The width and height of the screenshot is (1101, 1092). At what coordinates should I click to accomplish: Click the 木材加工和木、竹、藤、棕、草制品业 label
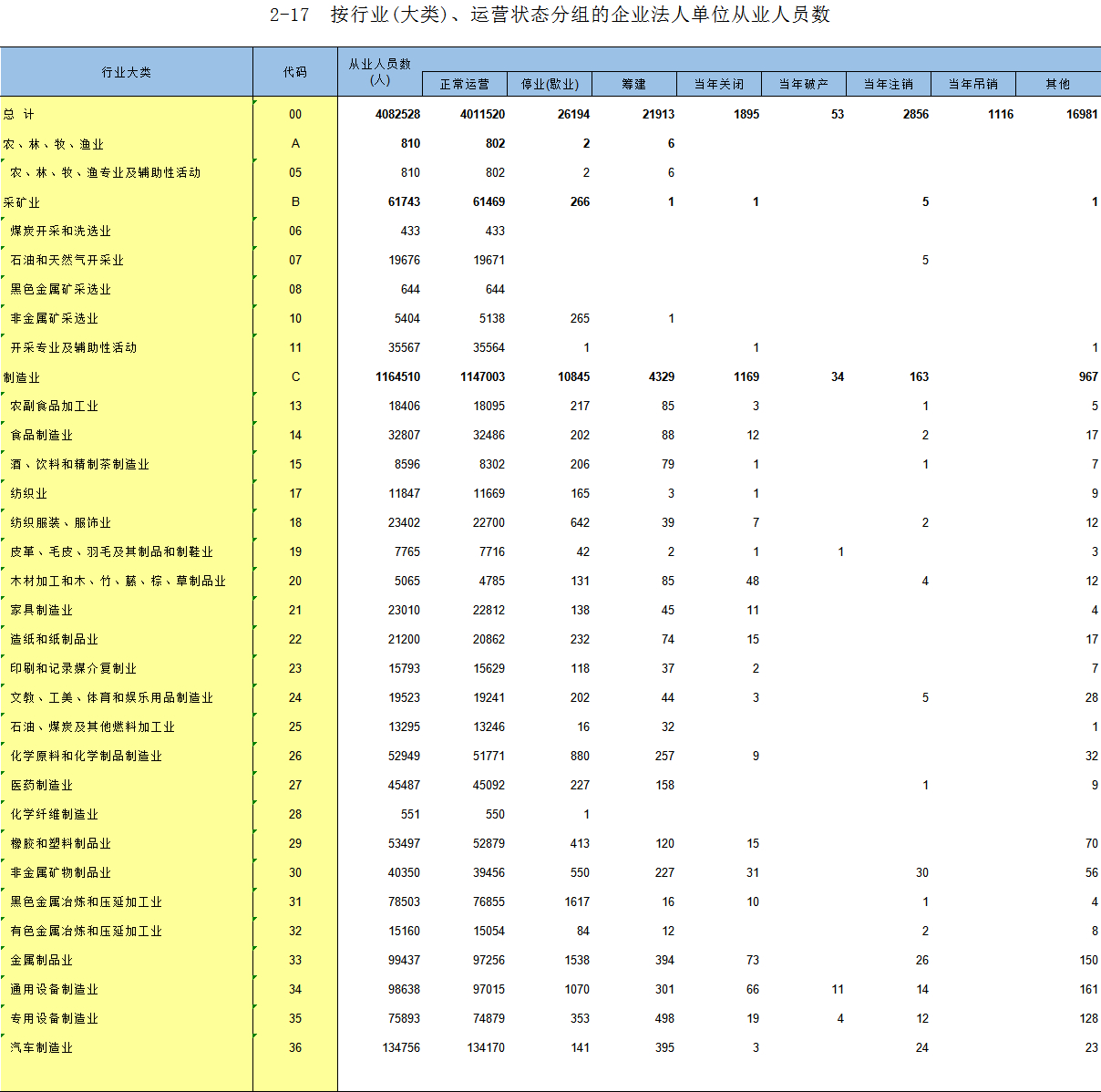click(x=118, y=581)
